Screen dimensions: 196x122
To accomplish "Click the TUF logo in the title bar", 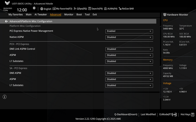I will 7,3.
